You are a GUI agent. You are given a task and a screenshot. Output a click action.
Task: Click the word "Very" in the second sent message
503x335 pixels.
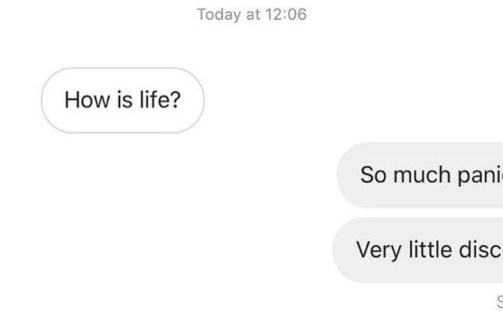(x=379, y=250)
